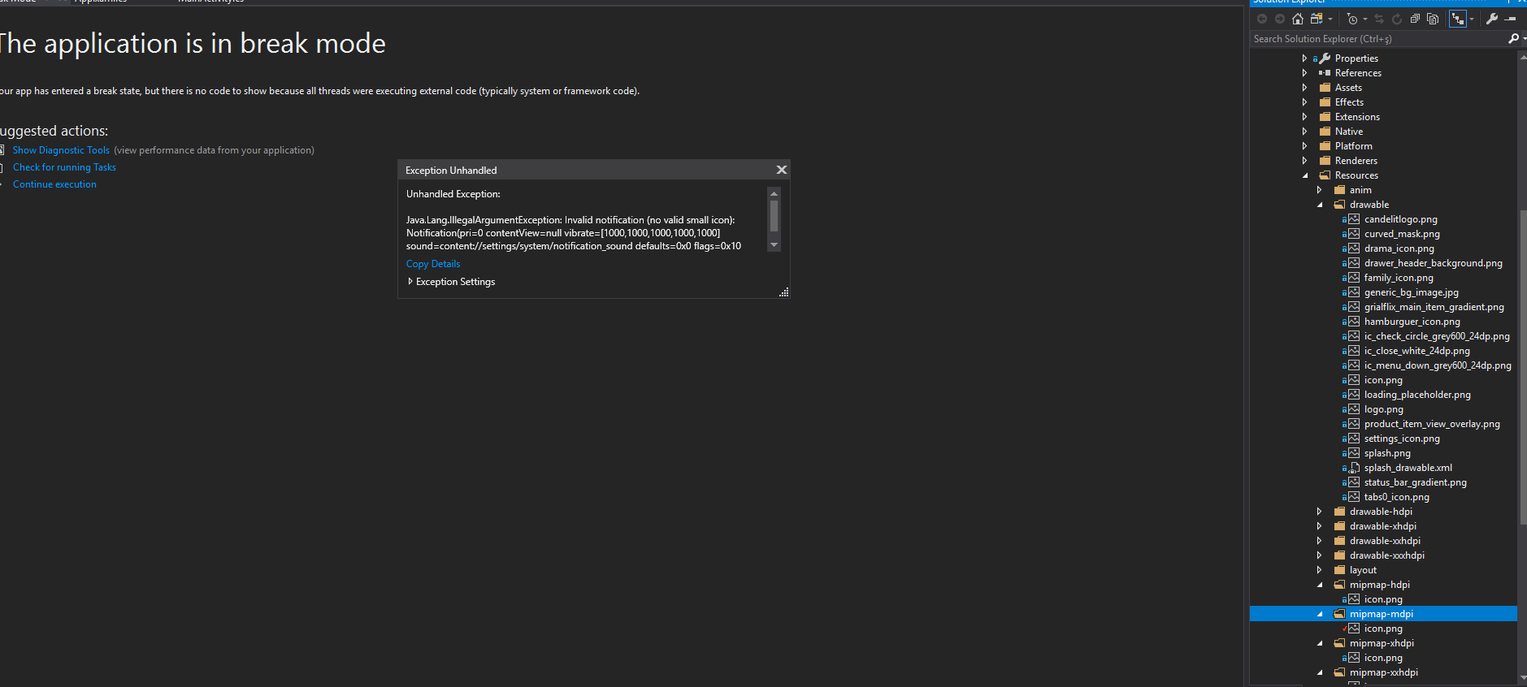The width and height of the screenshot is (1527, 687).
Task: Toggle Preview Selected Items button
Action: click(x=1510, y=19)
